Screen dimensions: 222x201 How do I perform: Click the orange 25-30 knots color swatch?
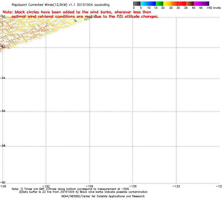point(175,4)
